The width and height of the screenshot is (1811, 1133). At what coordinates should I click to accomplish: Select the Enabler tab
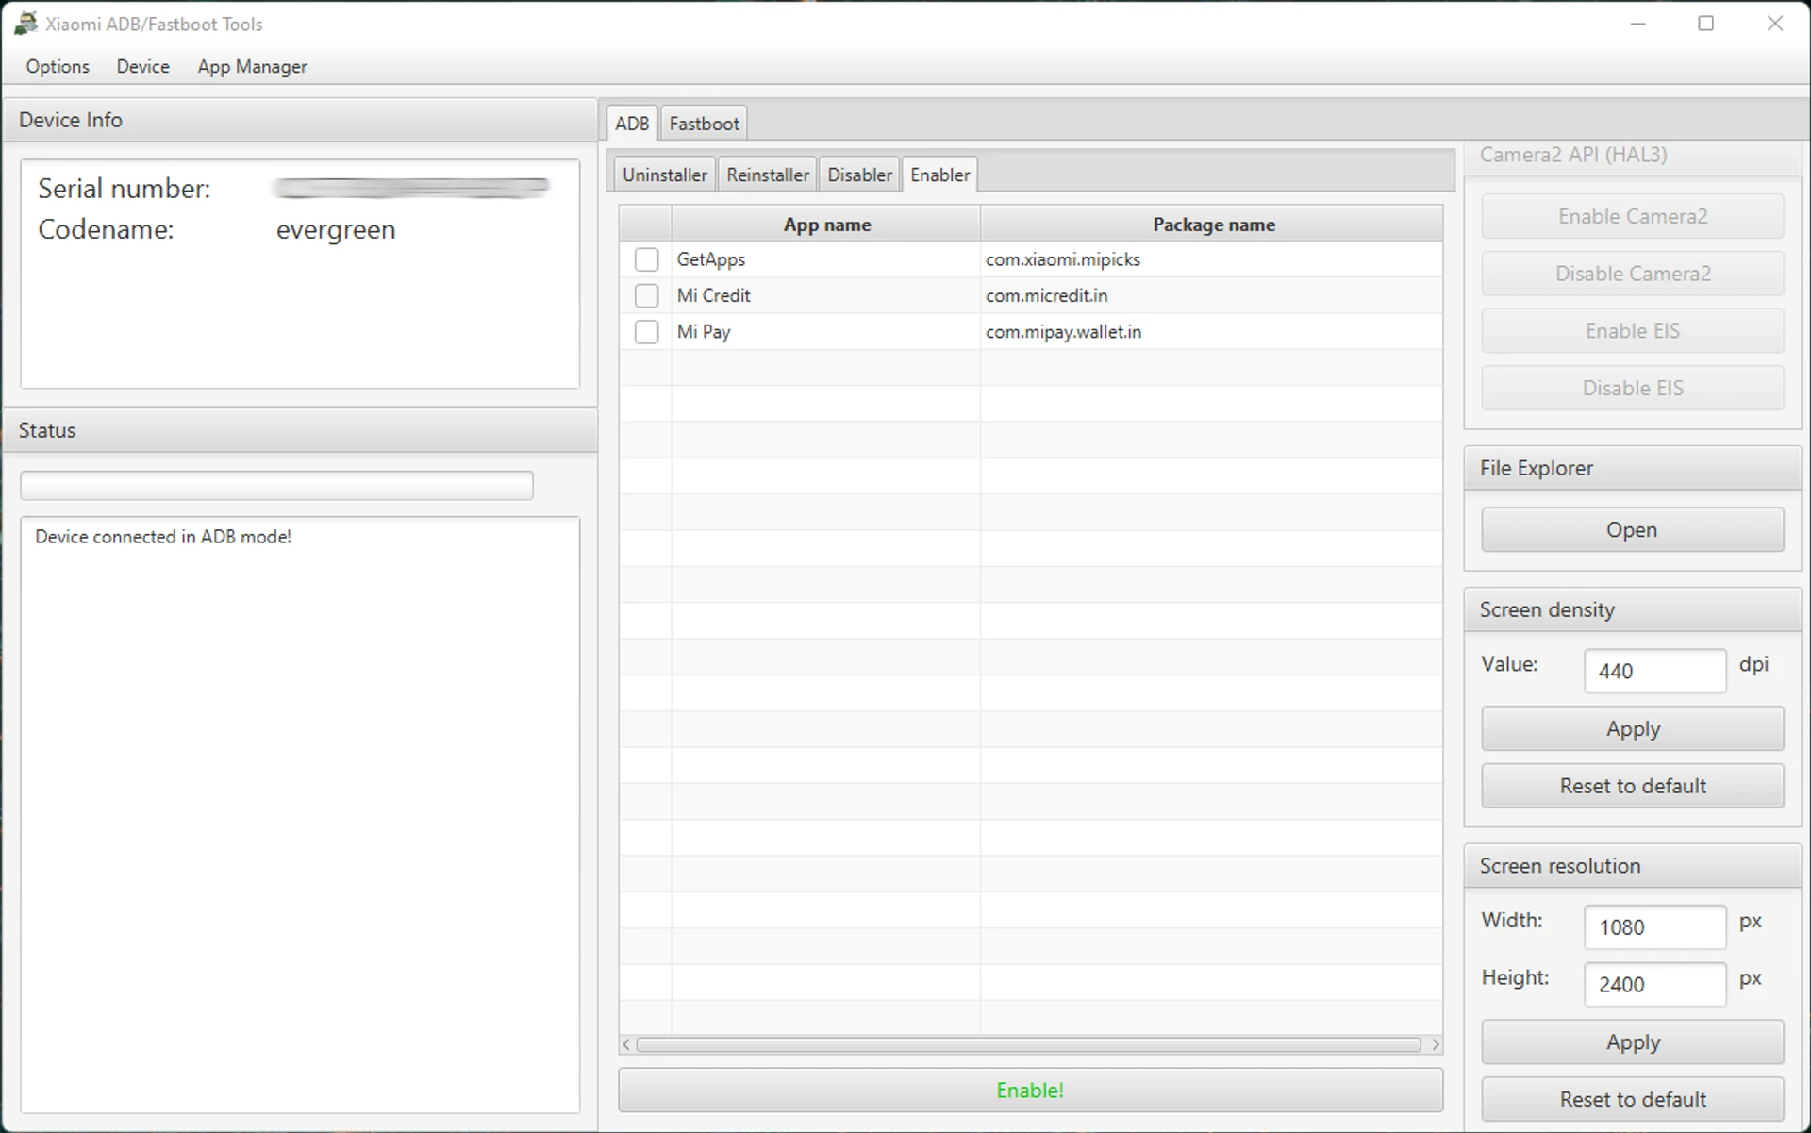[x=939, y=175]
